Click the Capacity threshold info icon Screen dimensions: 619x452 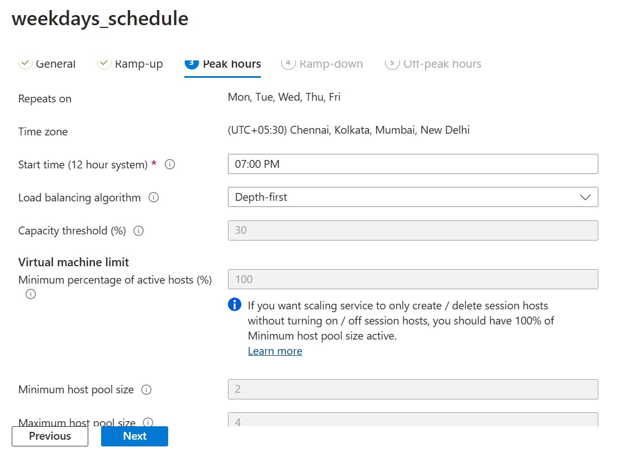click(139, 230)
